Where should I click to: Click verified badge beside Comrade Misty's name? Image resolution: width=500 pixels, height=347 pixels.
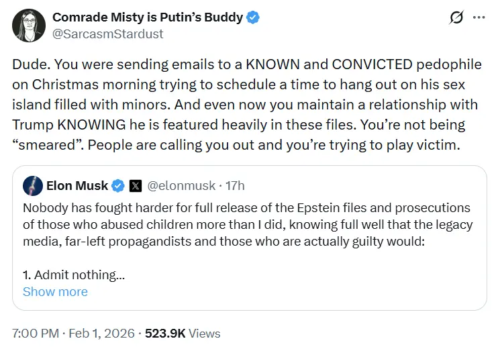pos(252,17)
